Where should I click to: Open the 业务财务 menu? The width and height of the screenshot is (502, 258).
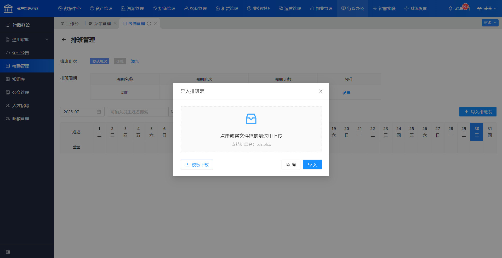tap(258, 8)
